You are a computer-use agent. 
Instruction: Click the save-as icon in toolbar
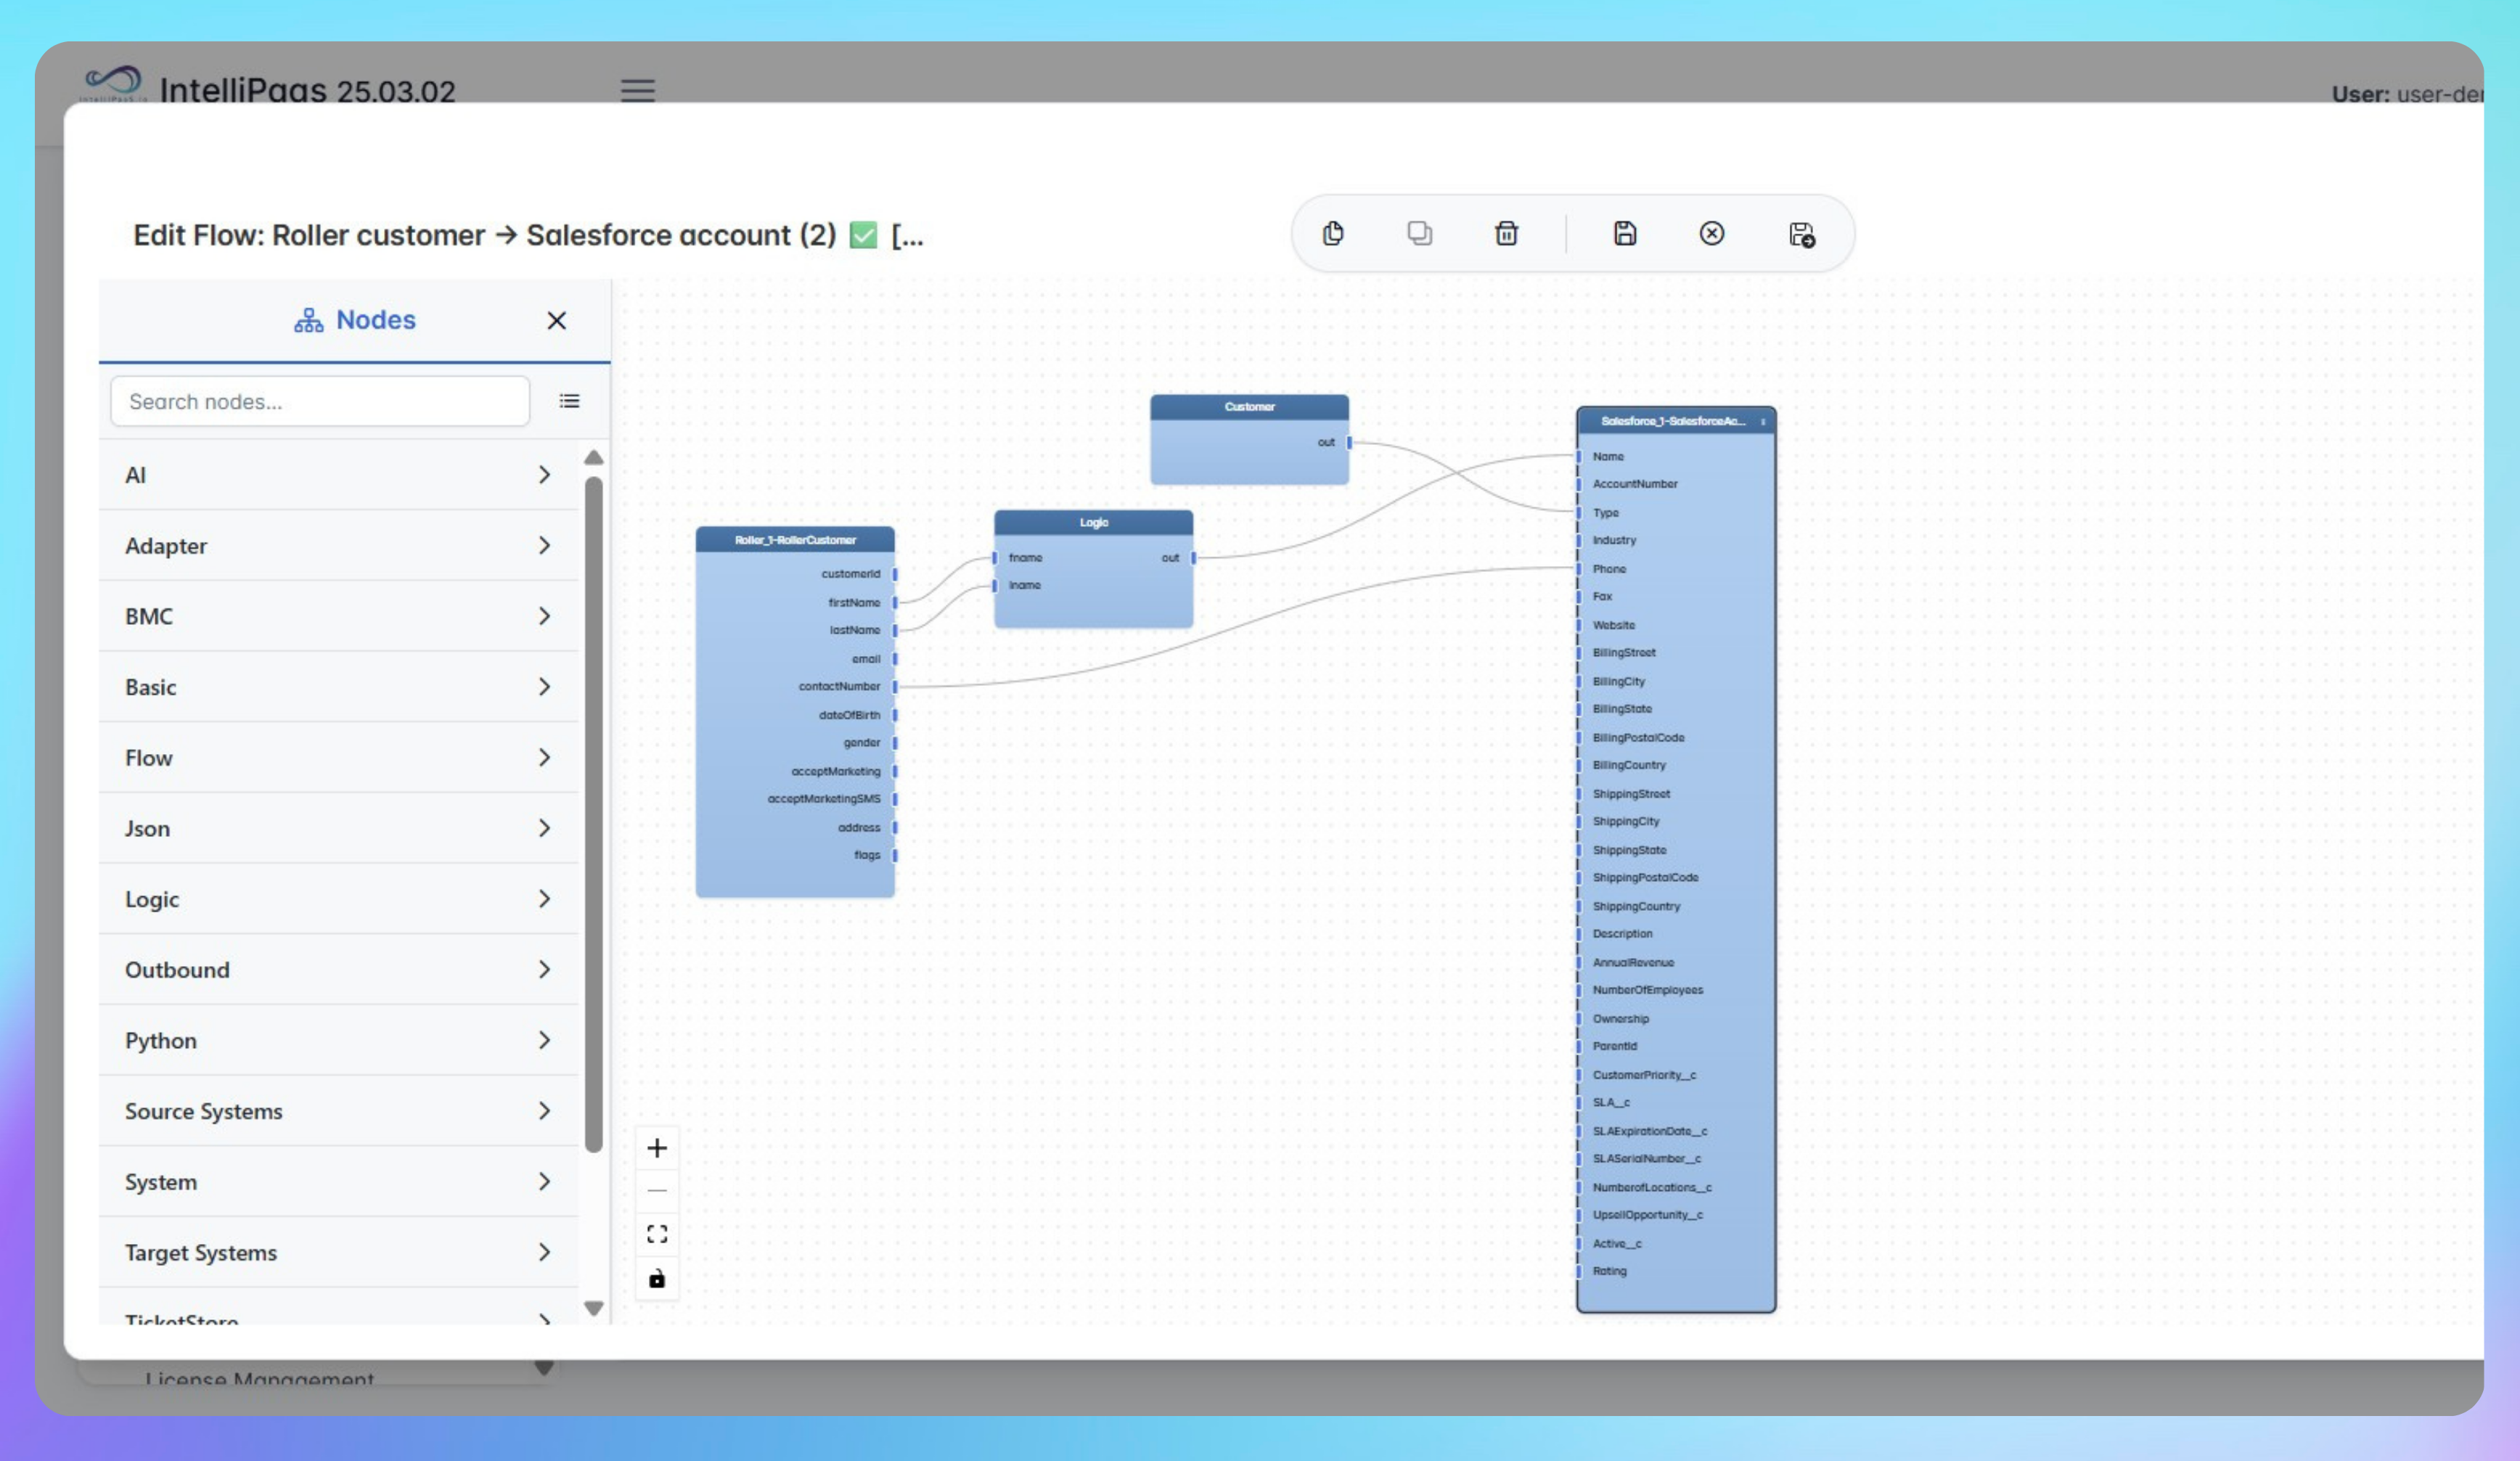pos(1801,235)
